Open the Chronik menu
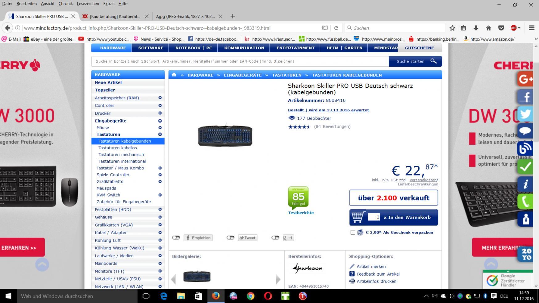Image resolution: width=539 pixels, height=303 pixels. [x=65, y=4]
